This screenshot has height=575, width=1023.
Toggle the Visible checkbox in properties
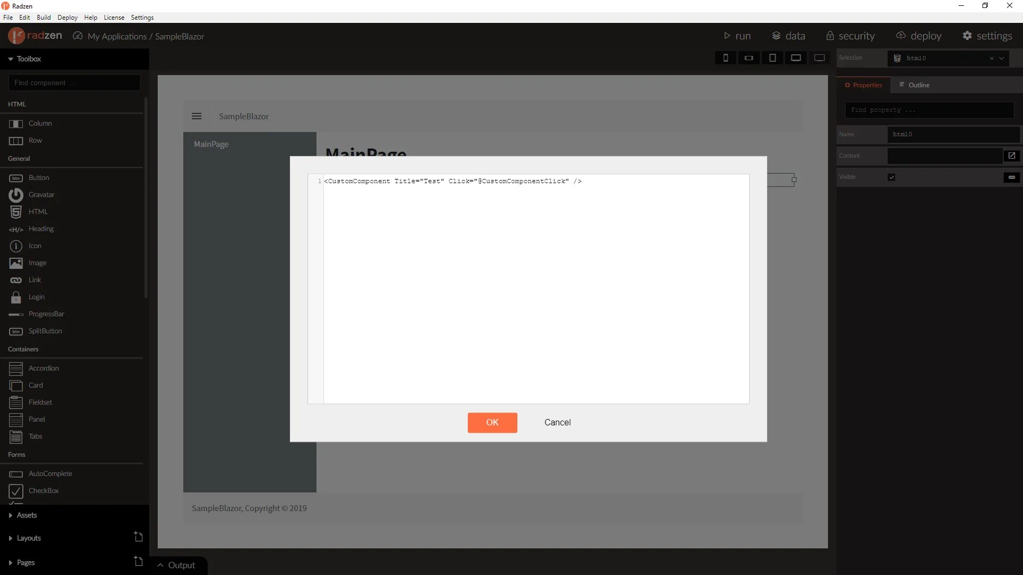[x=891, y=177]
